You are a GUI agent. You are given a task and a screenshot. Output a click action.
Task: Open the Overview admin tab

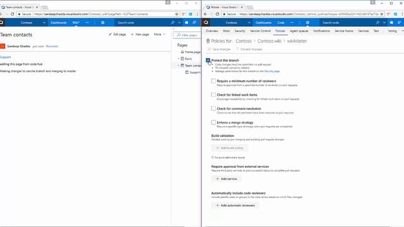point(212,31)
